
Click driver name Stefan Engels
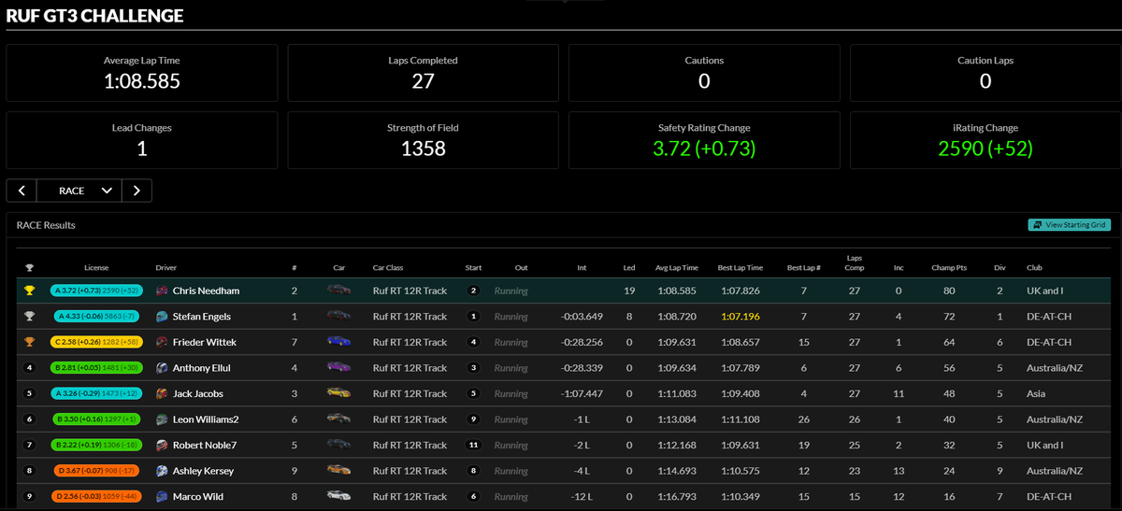204,317
